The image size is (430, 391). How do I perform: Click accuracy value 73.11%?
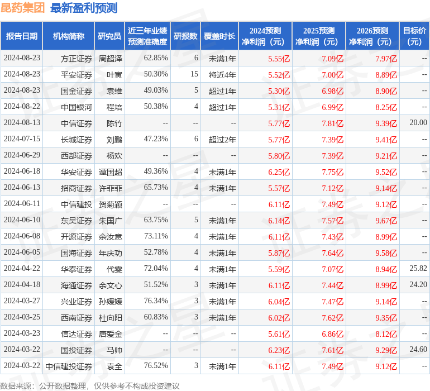[156, 236]
